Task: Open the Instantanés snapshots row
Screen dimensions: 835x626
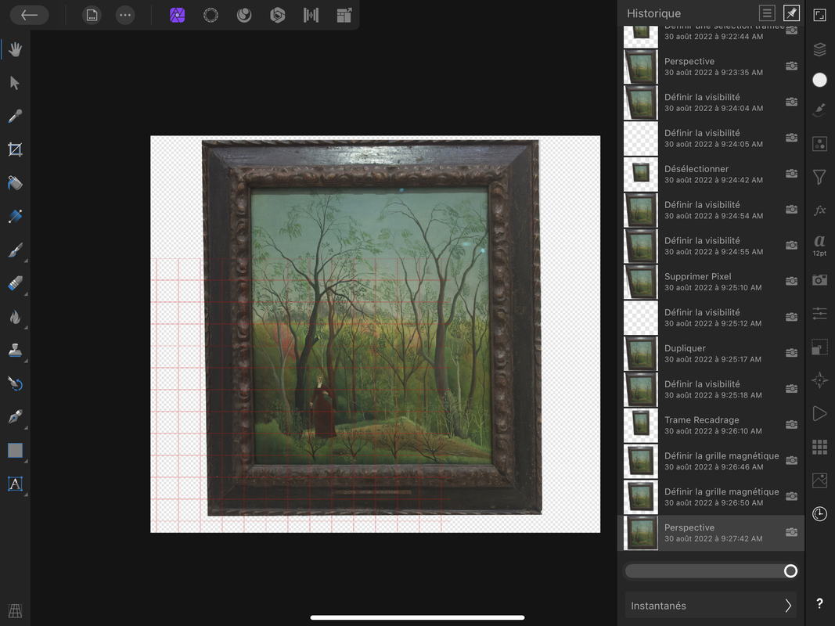Action: pyautogui.click(x=711, y=606)
